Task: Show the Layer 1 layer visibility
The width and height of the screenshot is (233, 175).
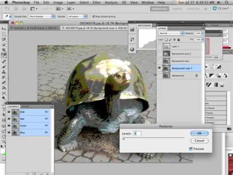Action: pyautogui.click(x=160, y=47)
